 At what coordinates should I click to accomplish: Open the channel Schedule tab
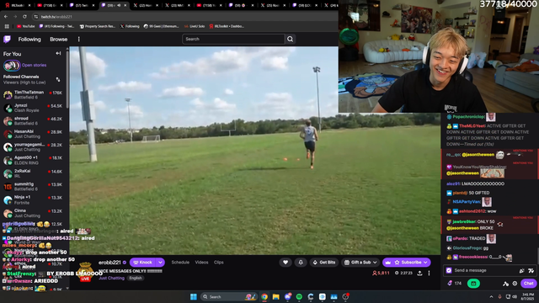pos(180,262)
